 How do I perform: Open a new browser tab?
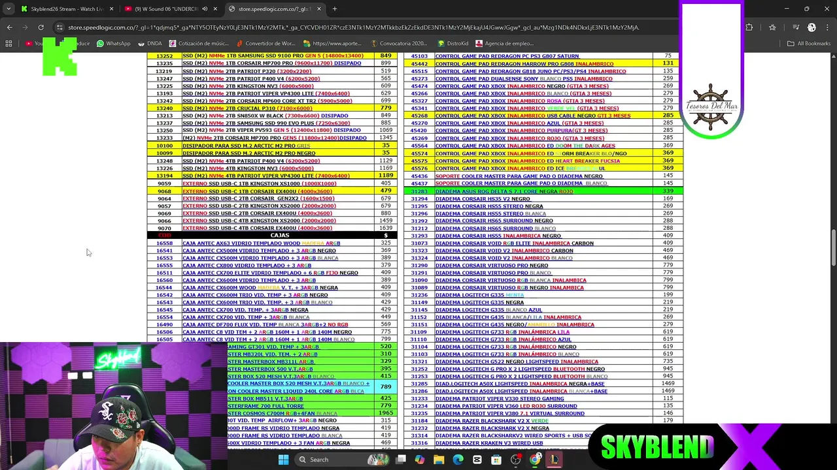[x=335, y=9]
